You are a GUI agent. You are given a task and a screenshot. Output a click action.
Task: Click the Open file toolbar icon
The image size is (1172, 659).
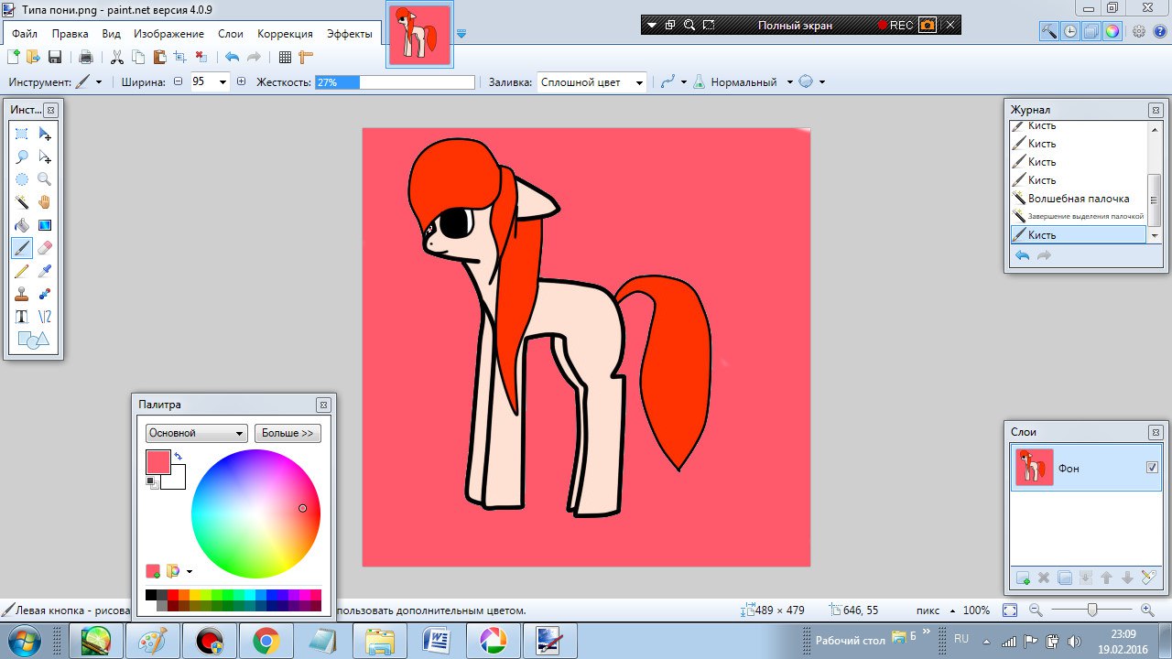[34, 57]
